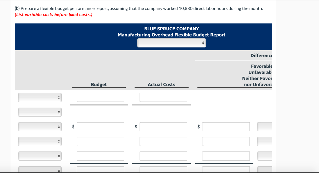Click the Actual Costs field next to the dollar sign

[x=163, y=127]
